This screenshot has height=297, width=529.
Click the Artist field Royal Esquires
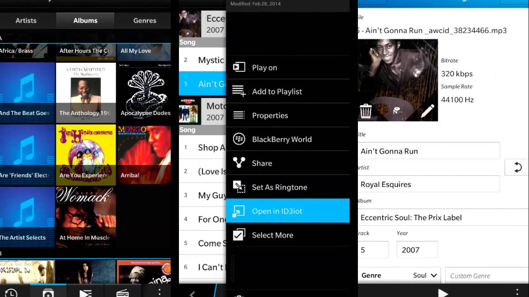[x=429, y=184]
